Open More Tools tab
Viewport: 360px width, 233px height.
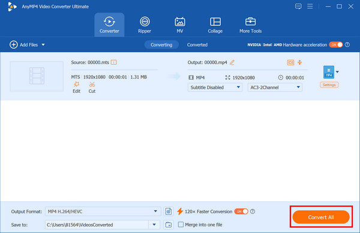click(x=250, y=25)
